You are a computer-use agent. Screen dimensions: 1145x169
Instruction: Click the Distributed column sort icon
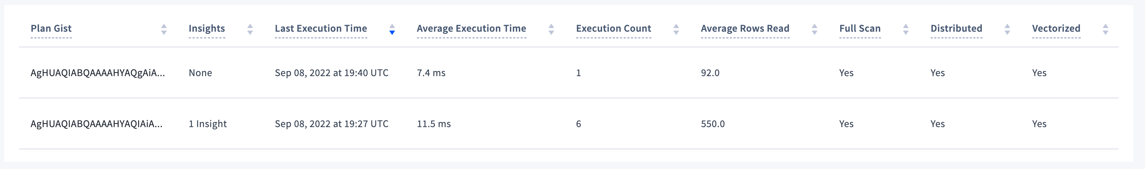click(1007, 29)
